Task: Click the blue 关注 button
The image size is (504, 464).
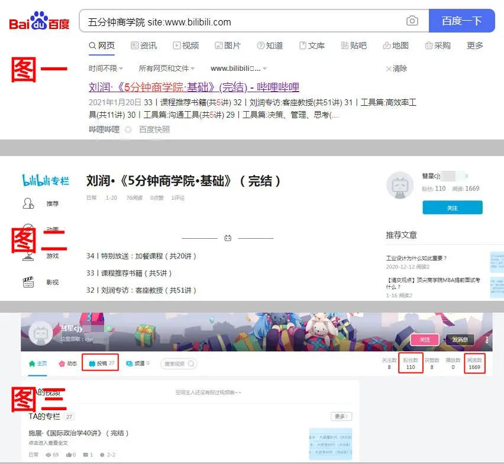Action: (x=453, y=207)
